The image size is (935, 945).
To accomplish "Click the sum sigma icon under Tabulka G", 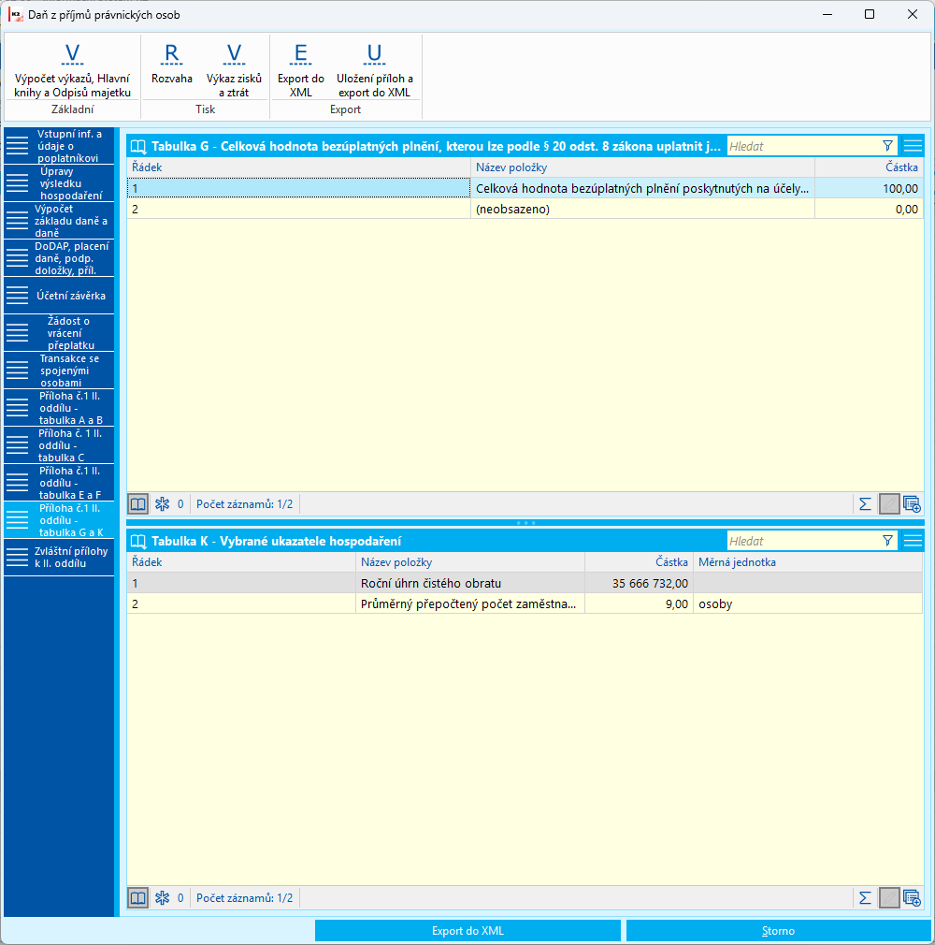I will point(865,503).
